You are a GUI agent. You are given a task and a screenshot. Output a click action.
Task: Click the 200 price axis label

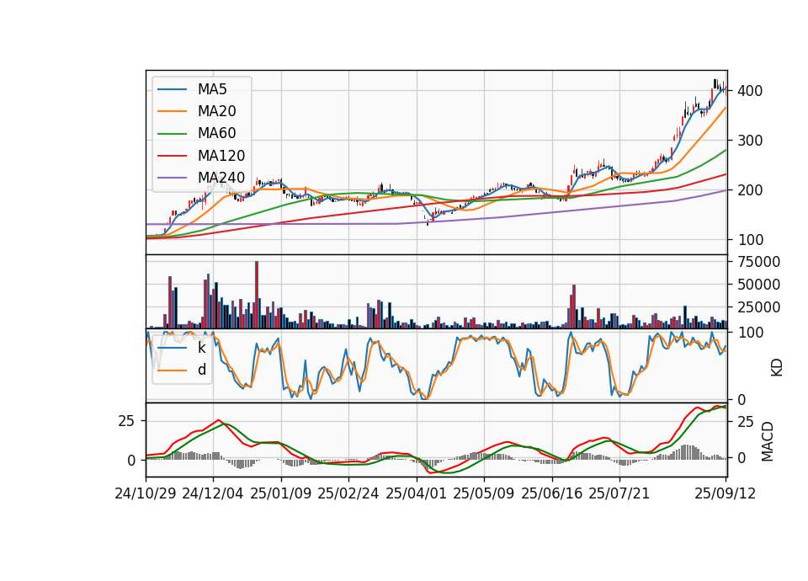(x=750, y=190)
